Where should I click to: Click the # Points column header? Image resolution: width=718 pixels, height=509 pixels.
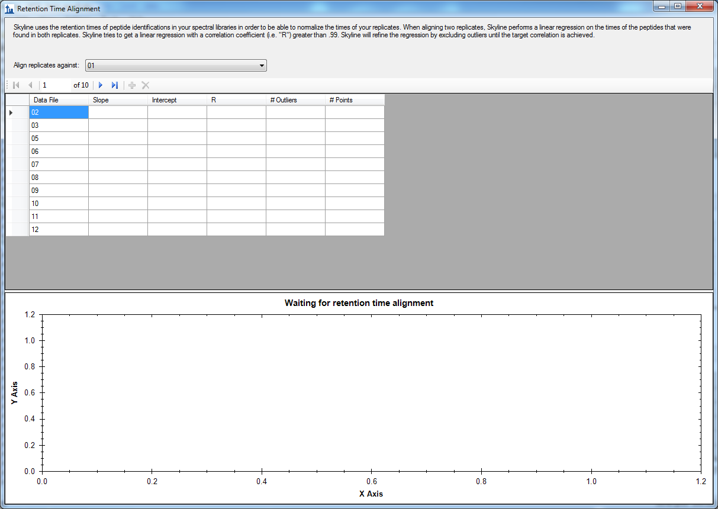[x=355, y=100]
